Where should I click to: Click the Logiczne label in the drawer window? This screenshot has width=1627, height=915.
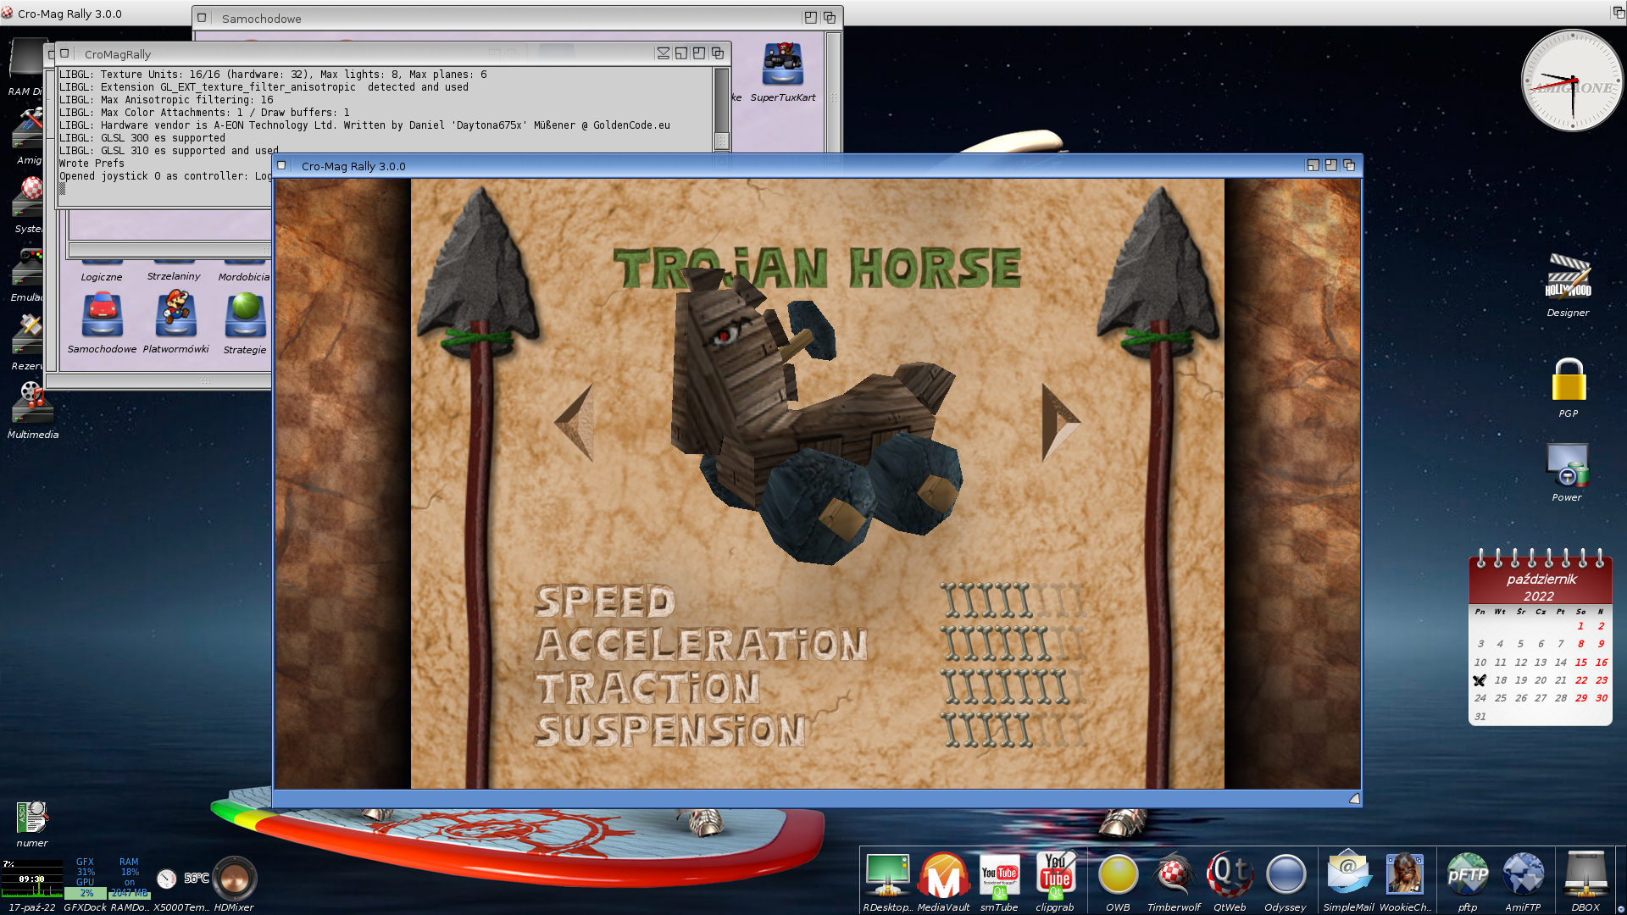click(x=102, y=277)
